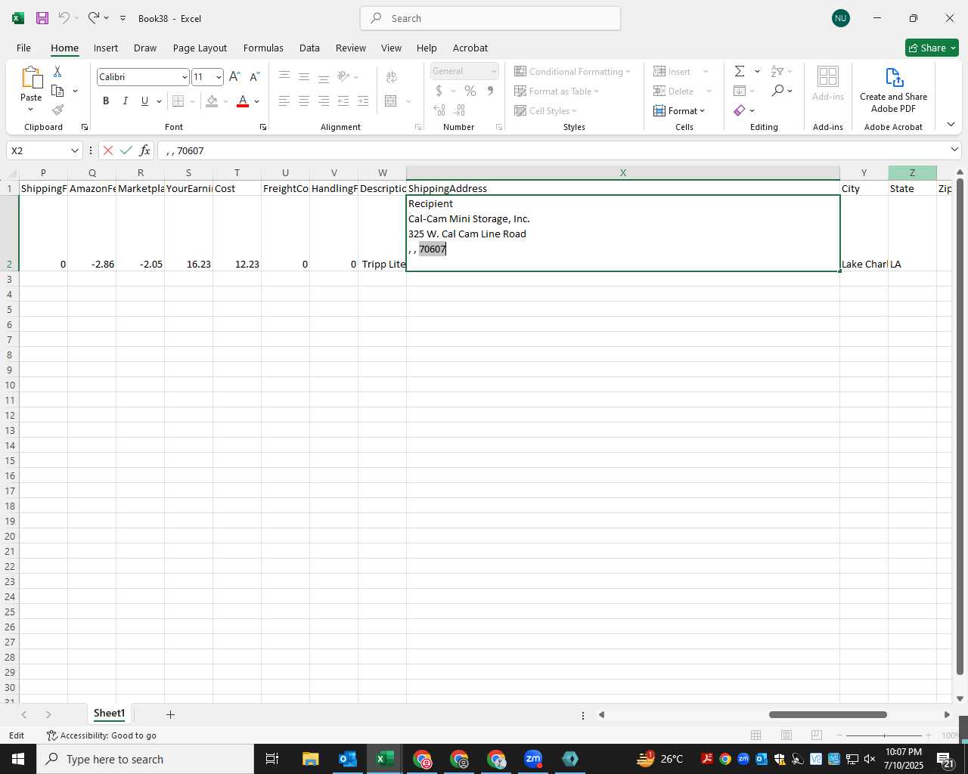The width and height of the screenshot is (968, 774).
Task: Open the Font Color dropdown arrow
Action: tap(257, 101)
